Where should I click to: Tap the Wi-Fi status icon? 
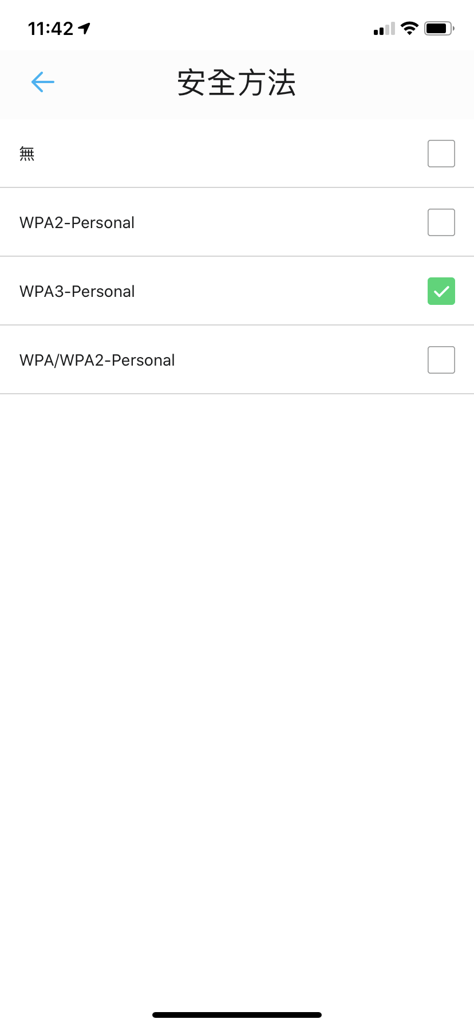point(409,28)
